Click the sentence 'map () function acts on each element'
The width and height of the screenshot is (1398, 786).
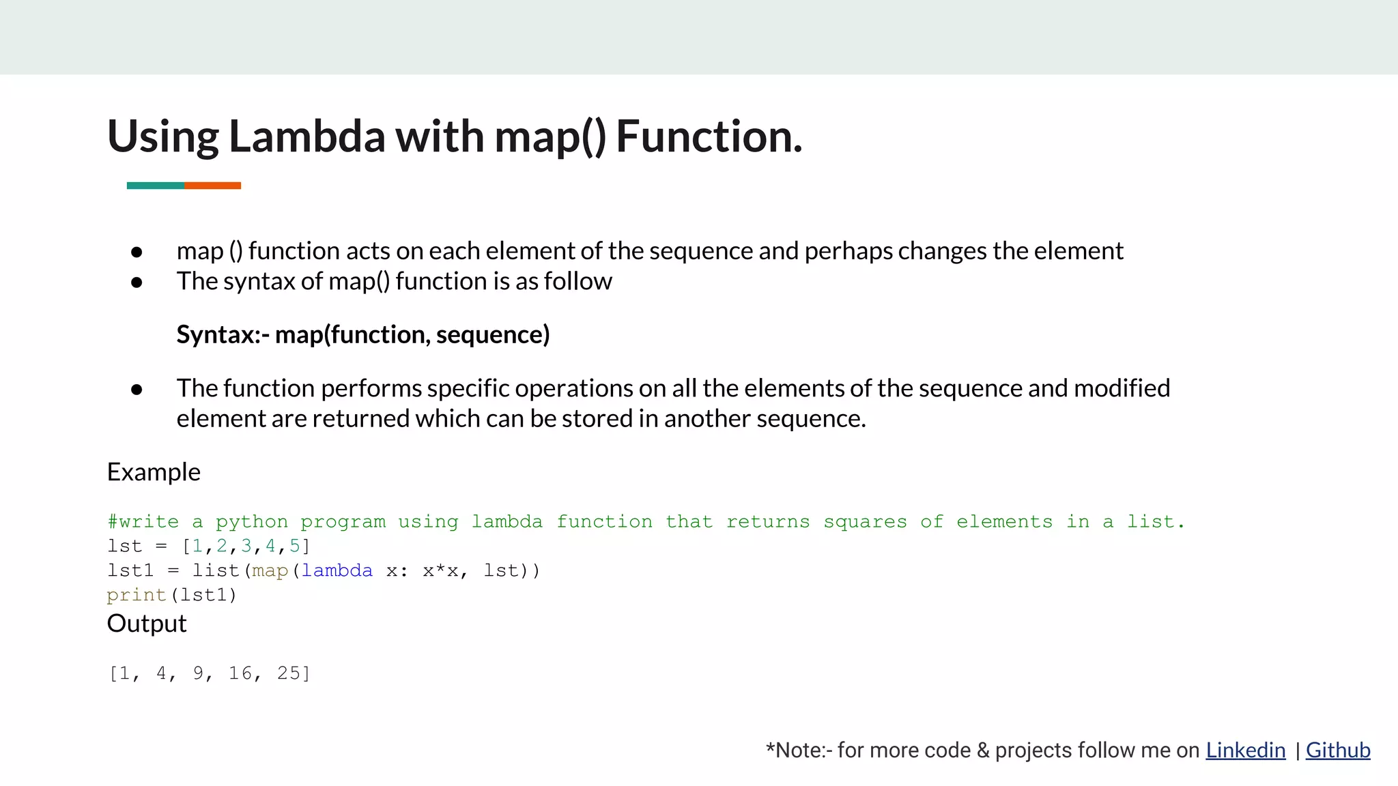(x=649, y=251)
